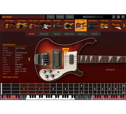Show previous bass models with left arrow
This screenshot has width=126, height=114.
click(2, 25)
